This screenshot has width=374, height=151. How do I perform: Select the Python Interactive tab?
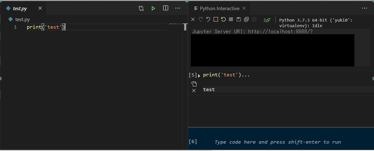tap(218, 8)
